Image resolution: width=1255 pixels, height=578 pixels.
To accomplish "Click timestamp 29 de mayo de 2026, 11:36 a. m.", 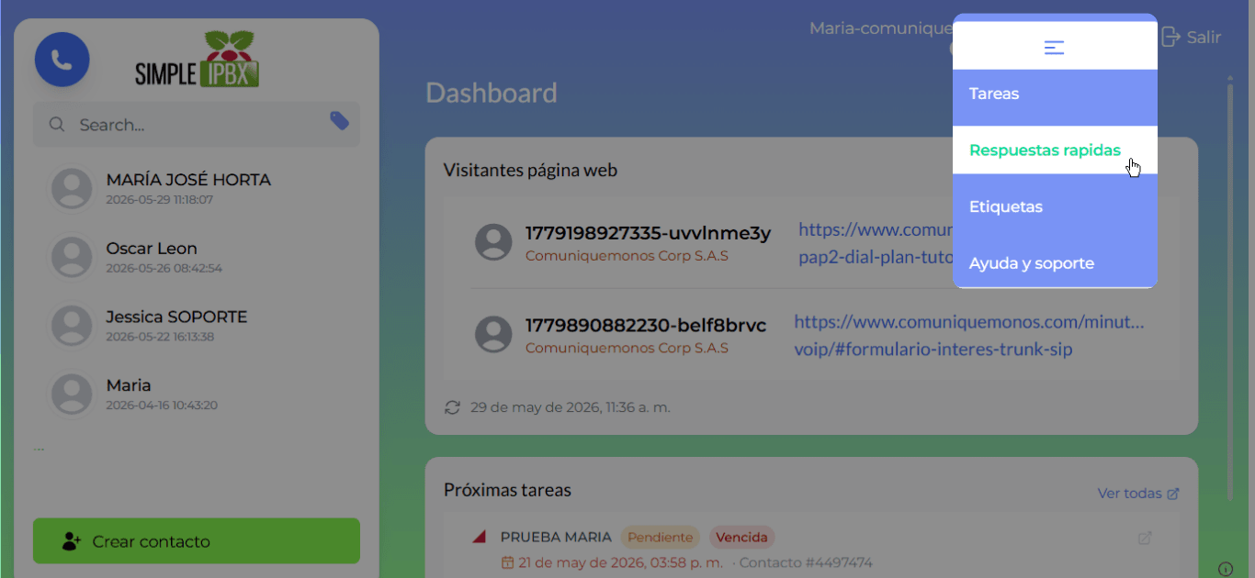I will 571,407.
